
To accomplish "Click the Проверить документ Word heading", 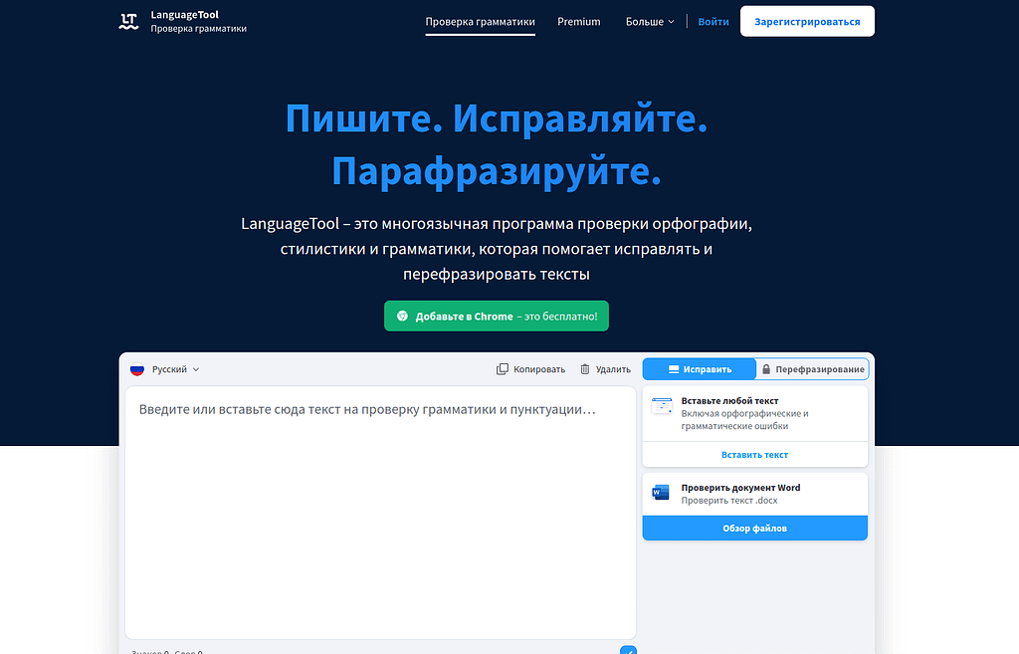I will click(740, 488).
